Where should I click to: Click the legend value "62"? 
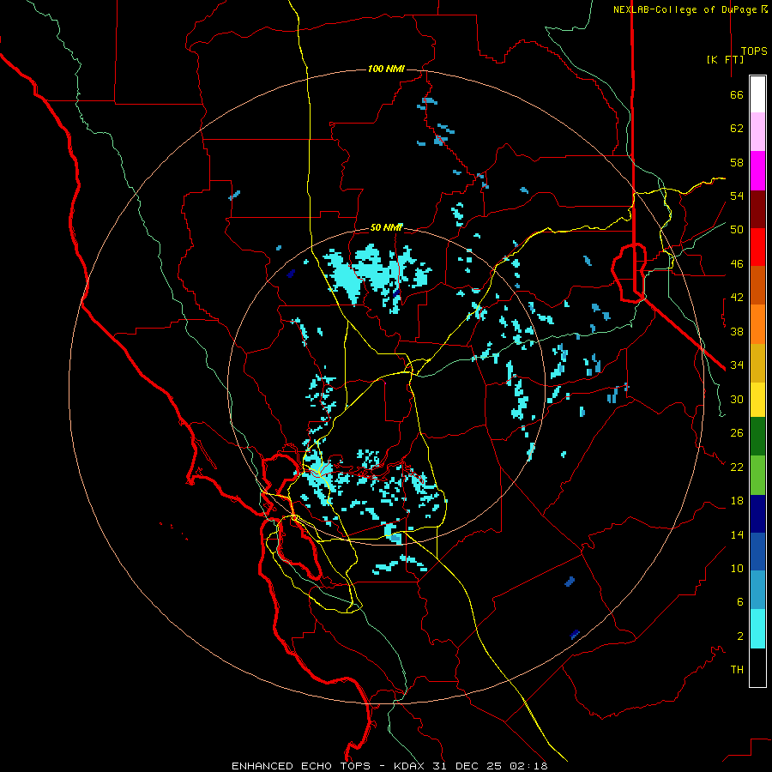pyautogui.click(x=737, y=129)
